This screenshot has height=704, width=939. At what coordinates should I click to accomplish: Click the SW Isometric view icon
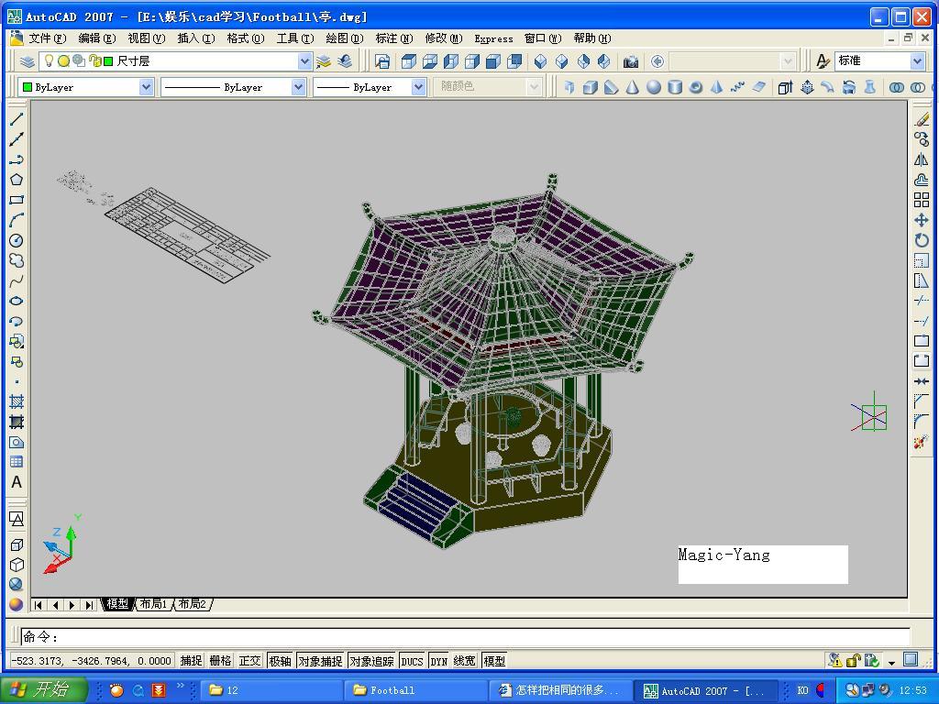[541, 61]
